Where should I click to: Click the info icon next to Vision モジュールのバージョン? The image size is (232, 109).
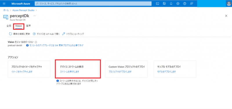(x=36, y=42)
